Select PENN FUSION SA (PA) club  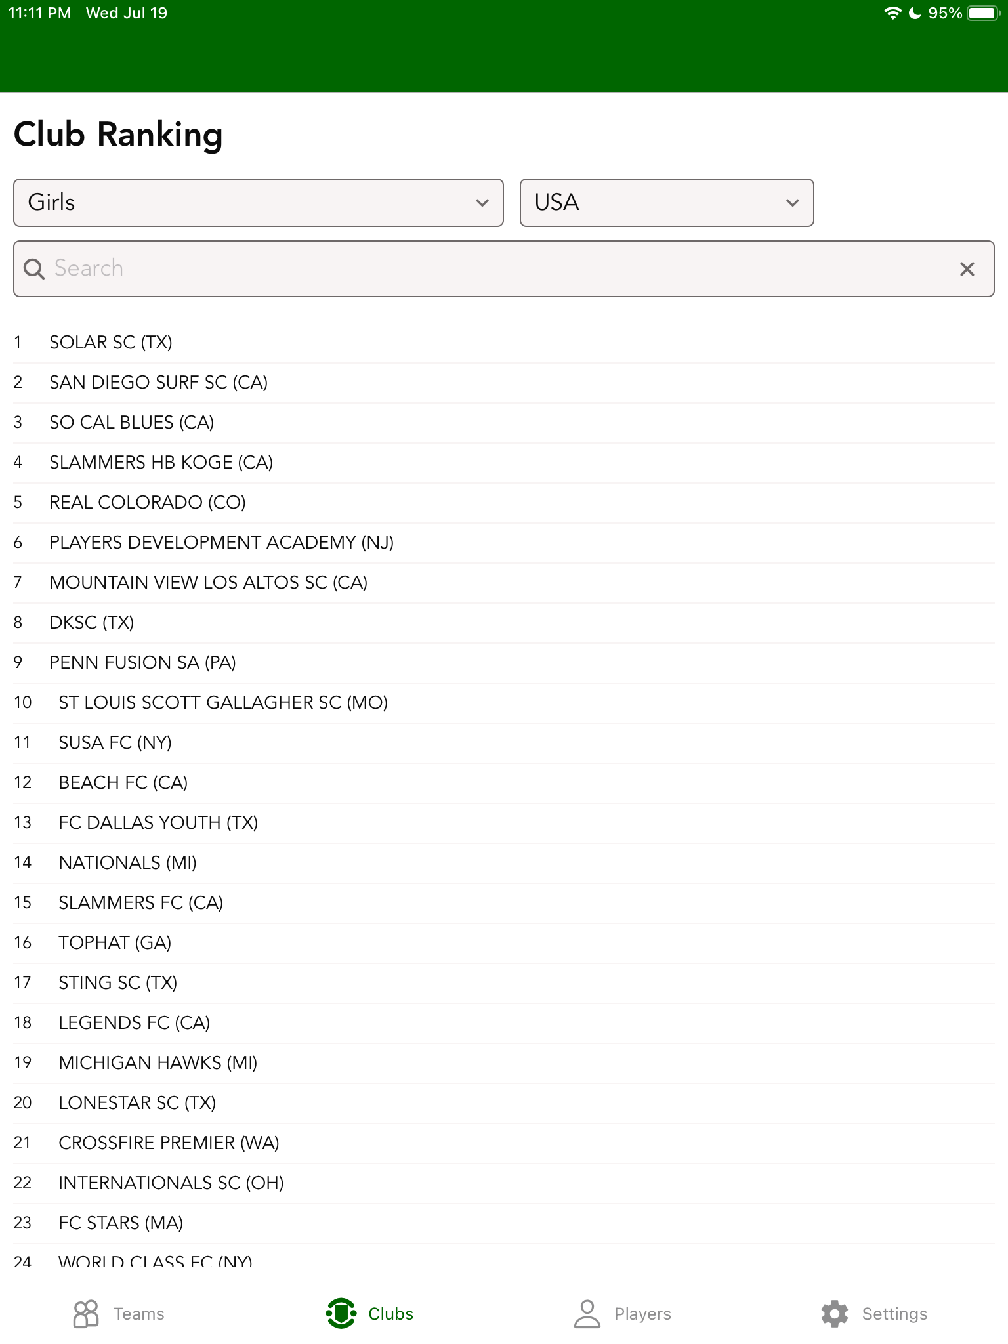(x=142, y=663)
